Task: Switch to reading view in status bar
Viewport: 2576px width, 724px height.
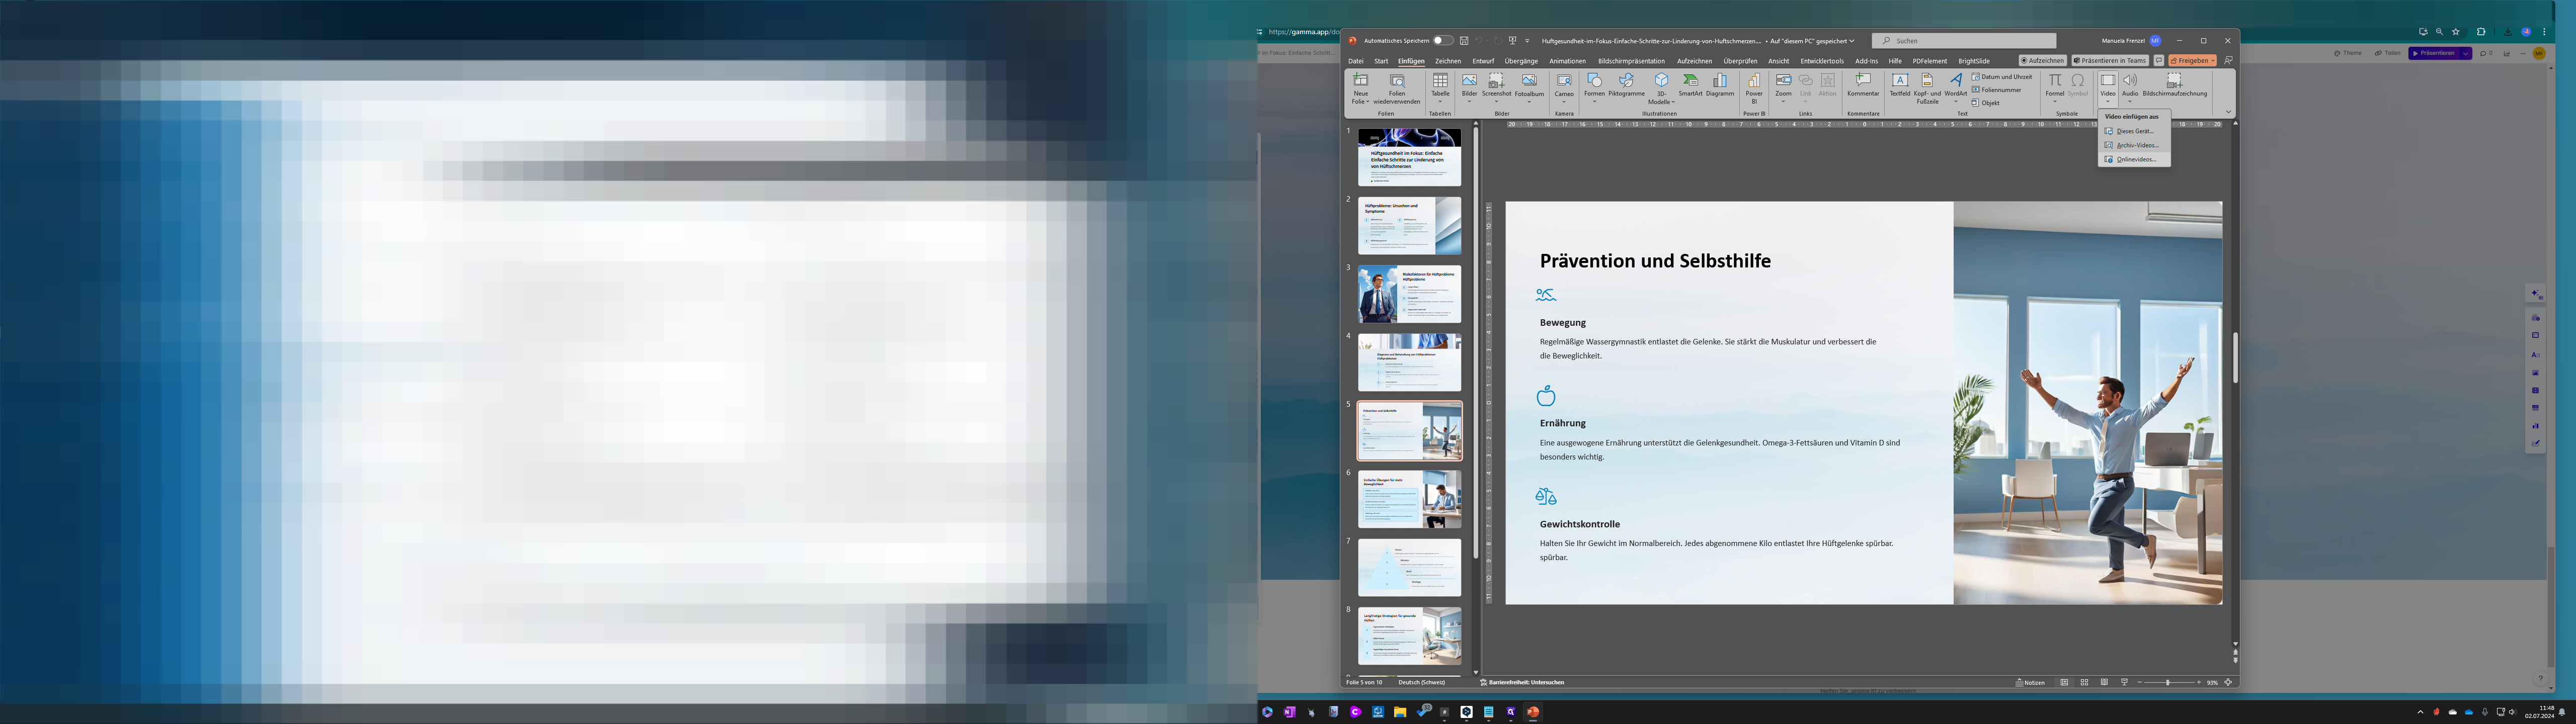Action: 2104,682
